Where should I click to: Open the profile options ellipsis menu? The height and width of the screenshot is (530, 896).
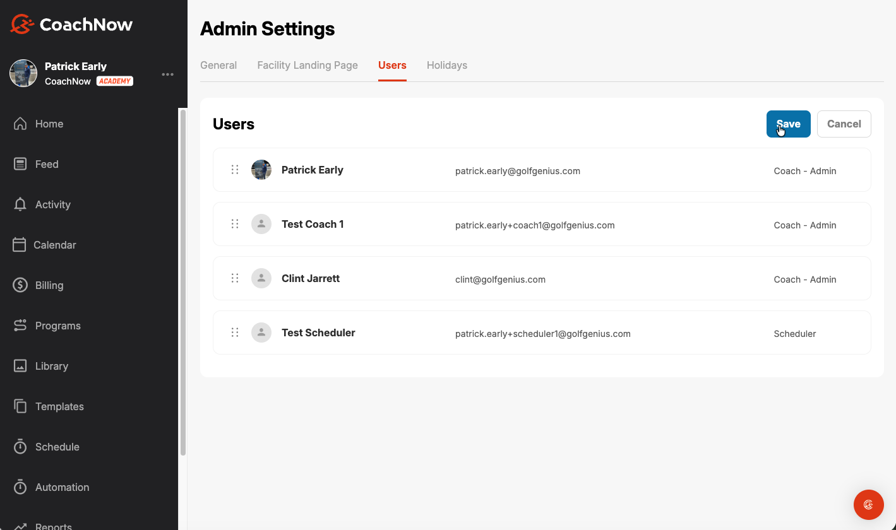(167, 74)
